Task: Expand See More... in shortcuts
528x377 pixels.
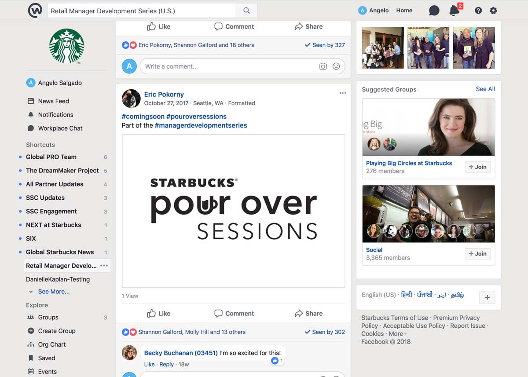Action: (x=54, y=291)
